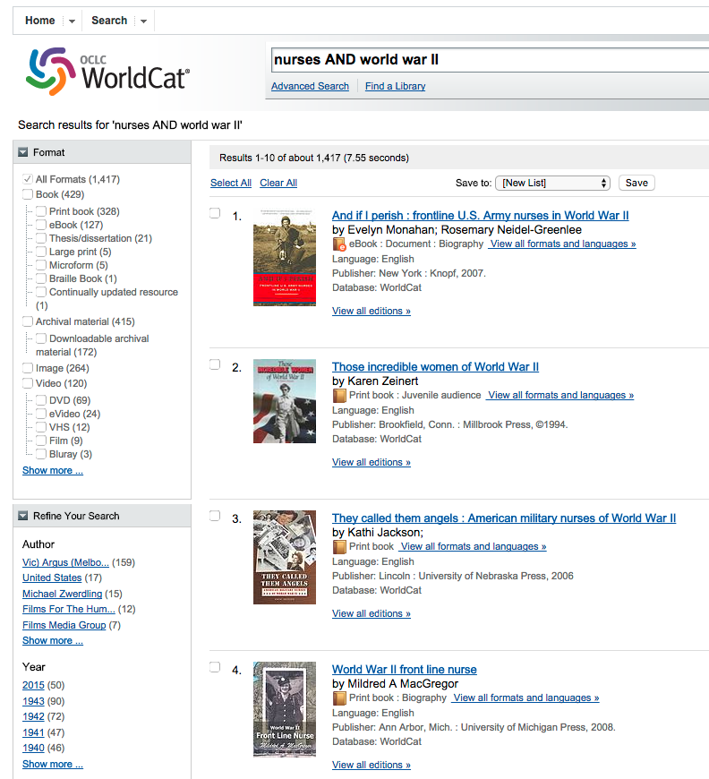View all editions of Those incredible women
The image size is (709, 779).
pyautogui.click(x=372, y=462)
